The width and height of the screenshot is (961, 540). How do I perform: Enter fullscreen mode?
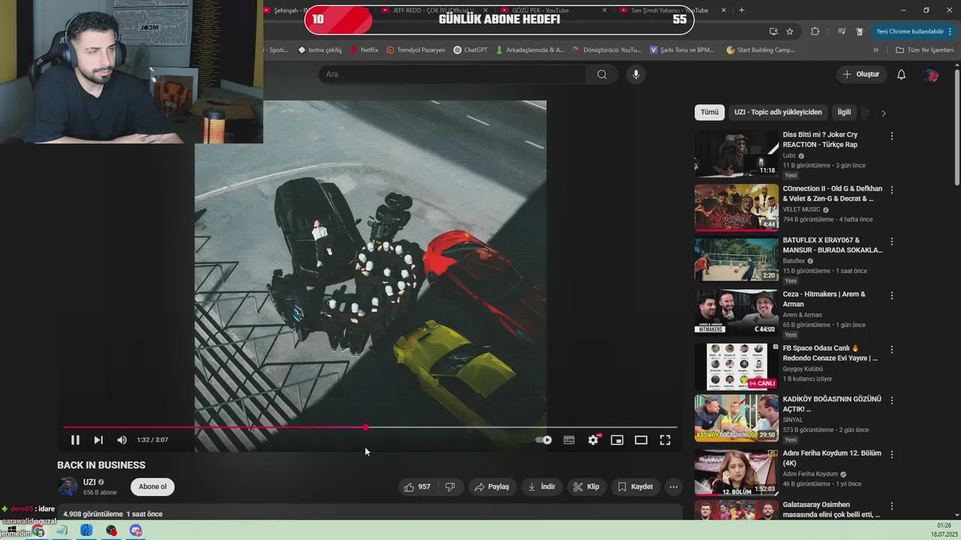click(x=665, y=440)
